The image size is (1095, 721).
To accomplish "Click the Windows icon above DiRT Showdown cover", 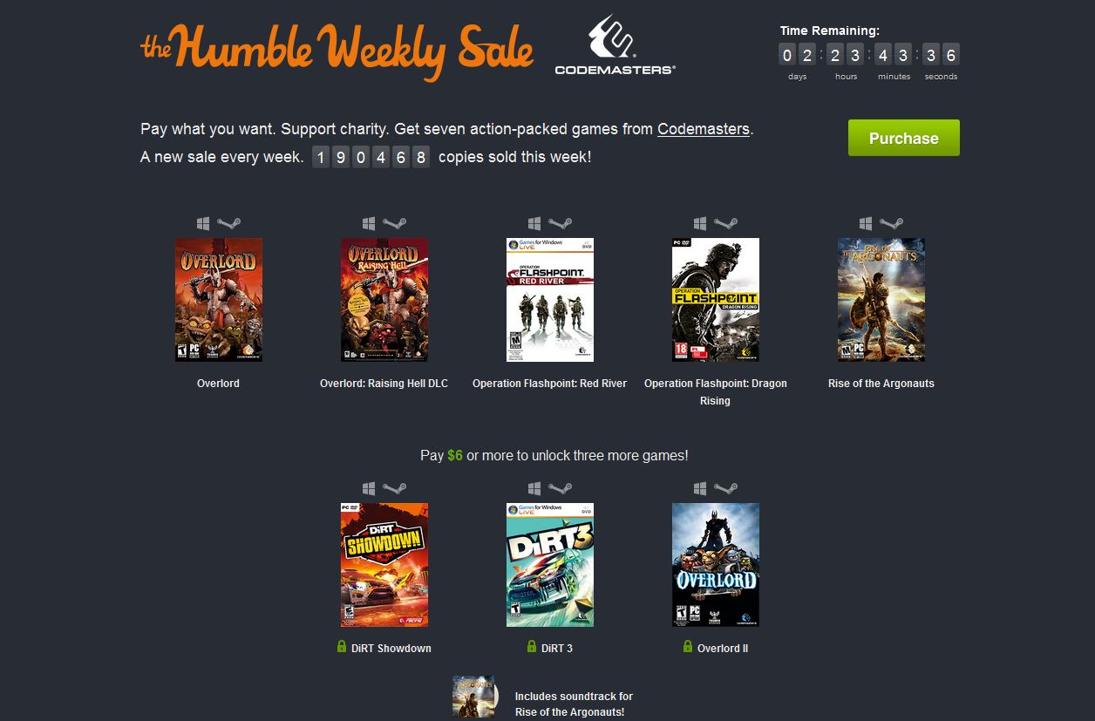I will (369, 488).
